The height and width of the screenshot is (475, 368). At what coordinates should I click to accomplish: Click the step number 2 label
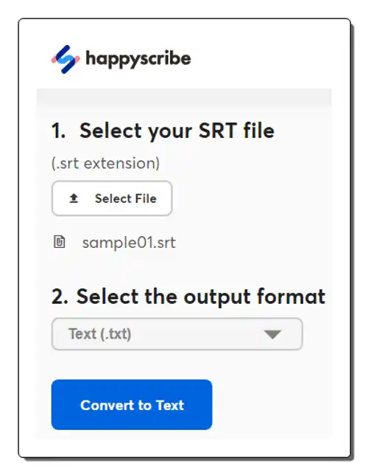point(60,297)
